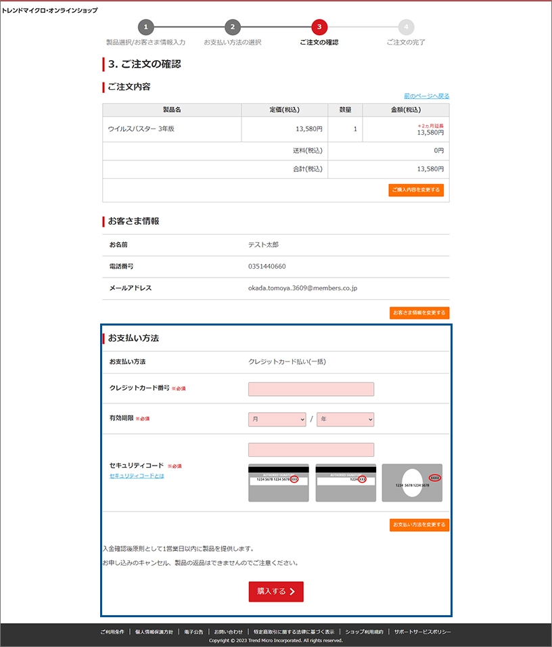Open ショップ利用規約 footer link

point(365,631)
